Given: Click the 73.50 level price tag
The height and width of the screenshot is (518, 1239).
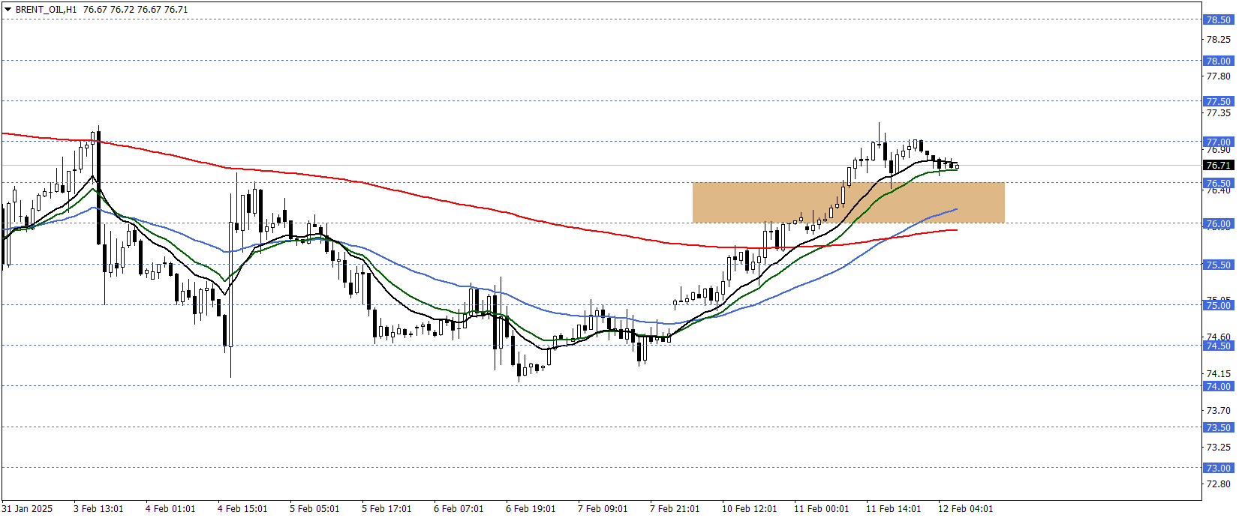Looking at the screenshot, I should pyautogui.click(x=1218, y=427).
